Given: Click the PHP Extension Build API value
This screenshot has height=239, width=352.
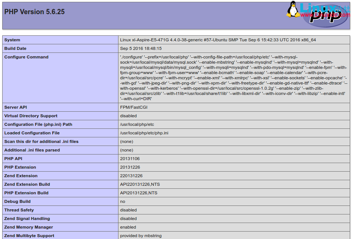Looking at the screenshot, I should pyautogui.click(x=139, y=193).
